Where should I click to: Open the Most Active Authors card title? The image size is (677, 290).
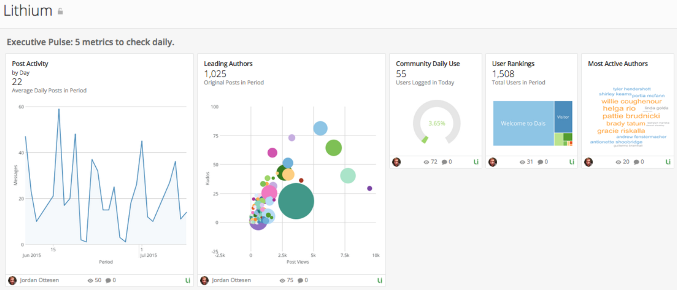tap(618, 64)
